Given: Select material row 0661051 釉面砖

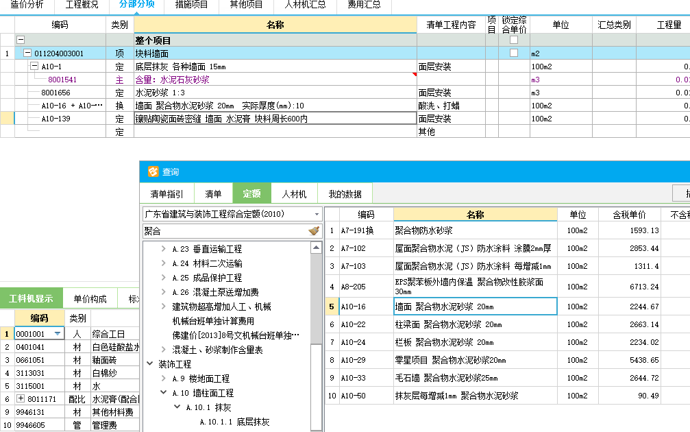Looking at the screenshot, I should 69,360.
